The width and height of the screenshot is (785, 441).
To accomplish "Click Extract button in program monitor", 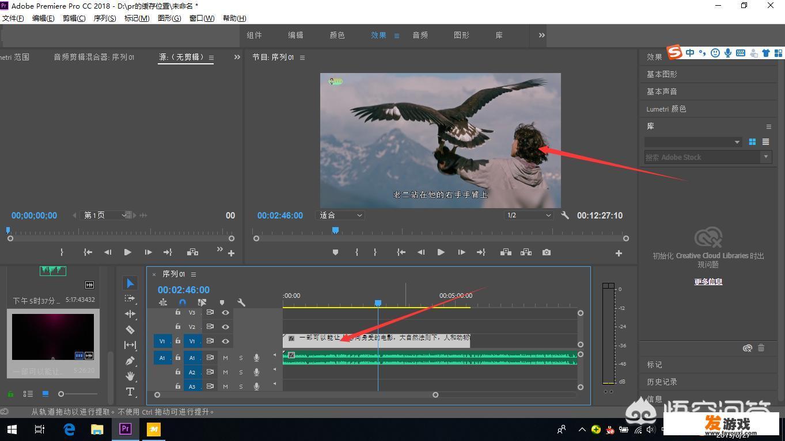I will [526, 252].
